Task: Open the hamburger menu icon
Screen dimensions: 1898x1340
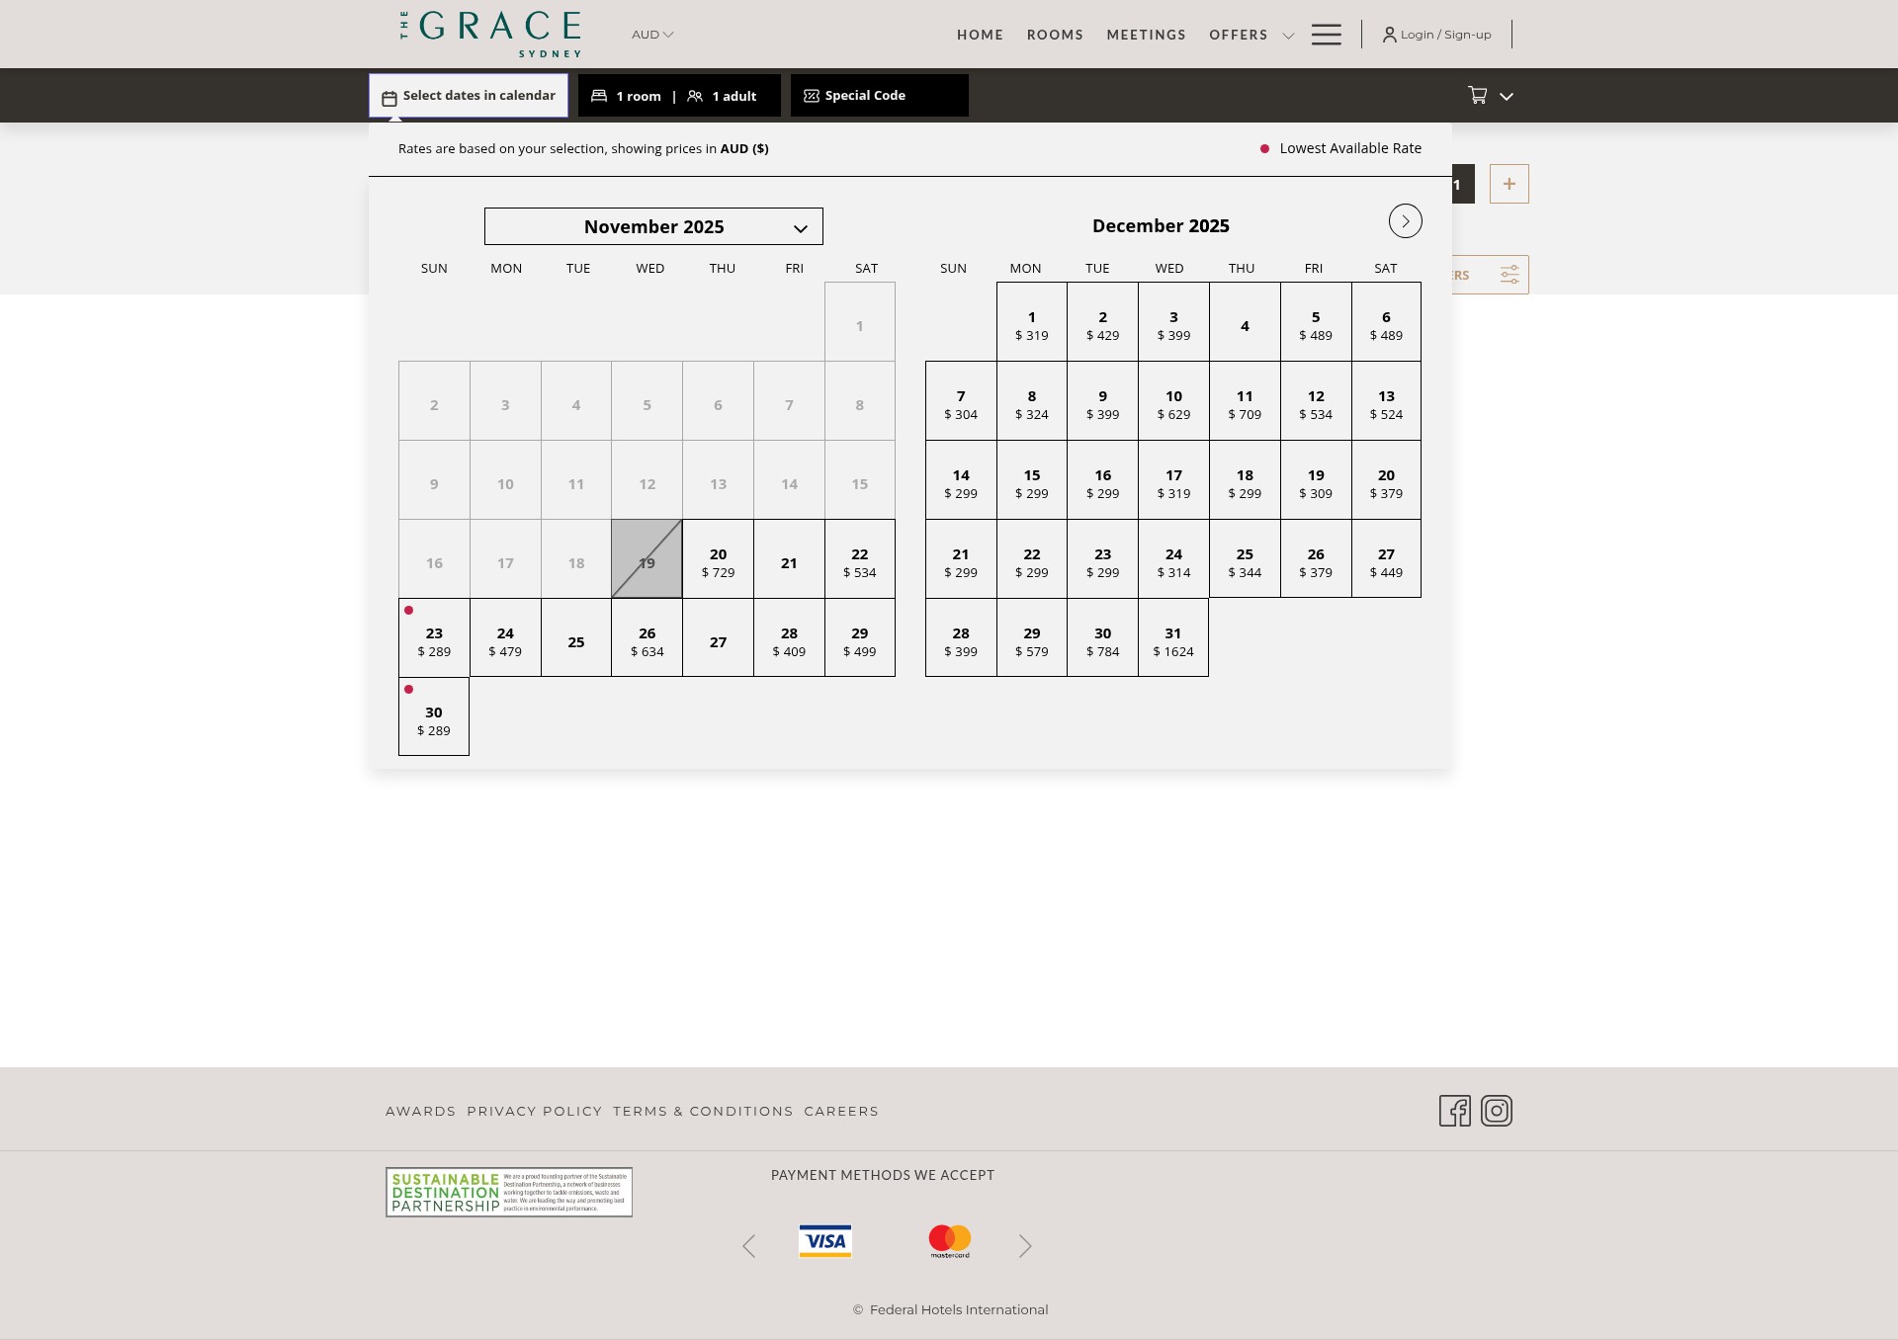Action: coord(1326,35)
